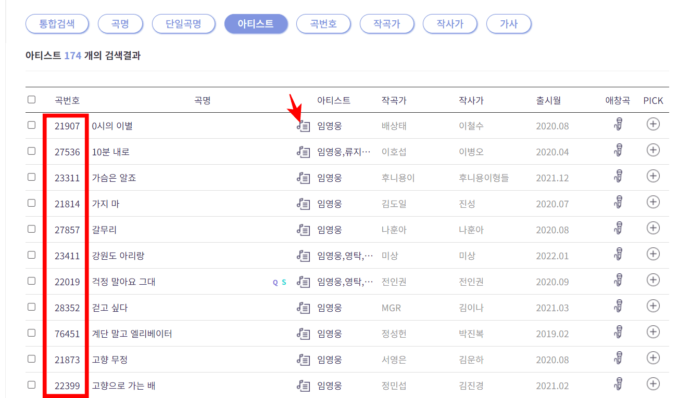
Task: Click microphone favorite icon for 걷고 싶다
Action: click(618, 307)
